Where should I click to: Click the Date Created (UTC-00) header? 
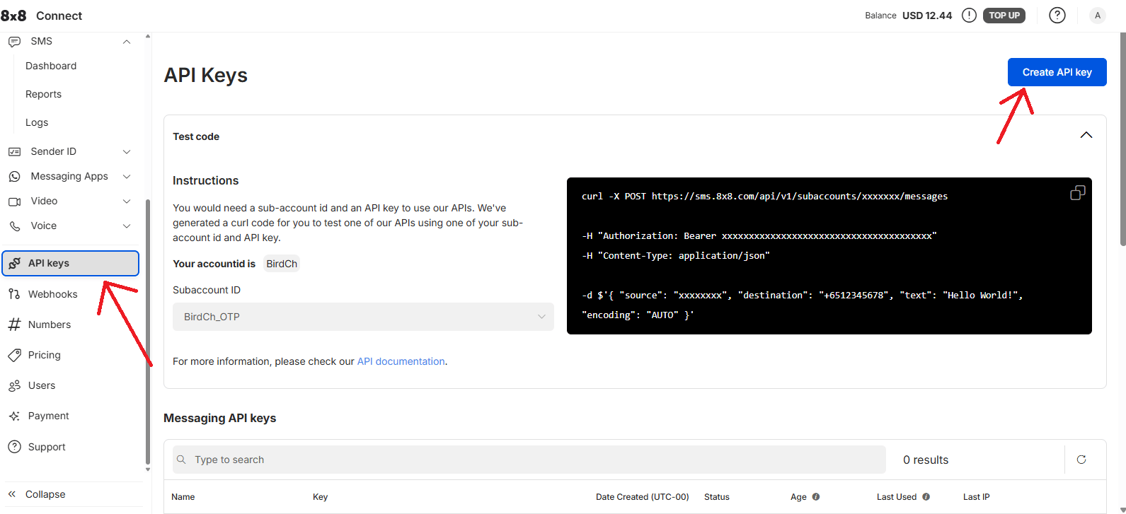pos(642,497)
